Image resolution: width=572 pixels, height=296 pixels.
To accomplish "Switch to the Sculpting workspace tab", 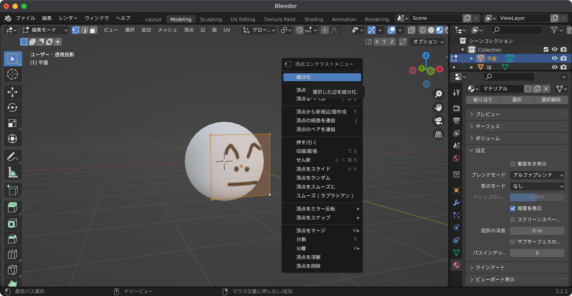I will pyautogui.click(x=211, y=19).
